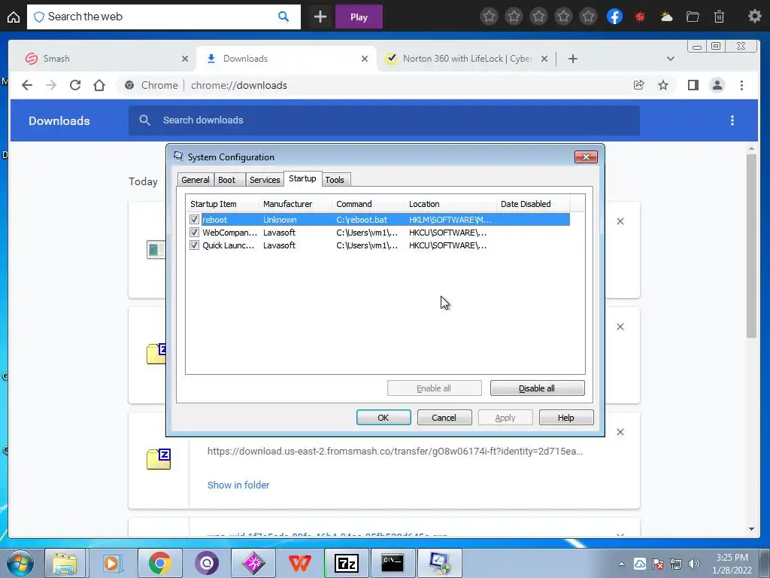Open the Downloads page three-dot menu
This screenshot has width=770, height=578.
tap(732, 120)
